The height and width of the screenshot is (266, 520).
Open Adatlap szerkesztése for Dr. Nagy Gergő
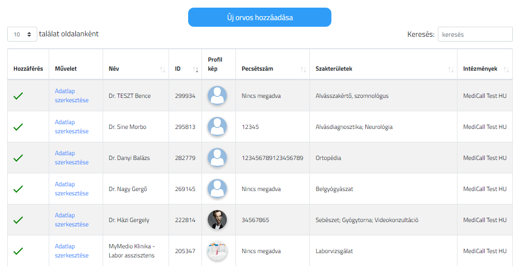(72, 189)
